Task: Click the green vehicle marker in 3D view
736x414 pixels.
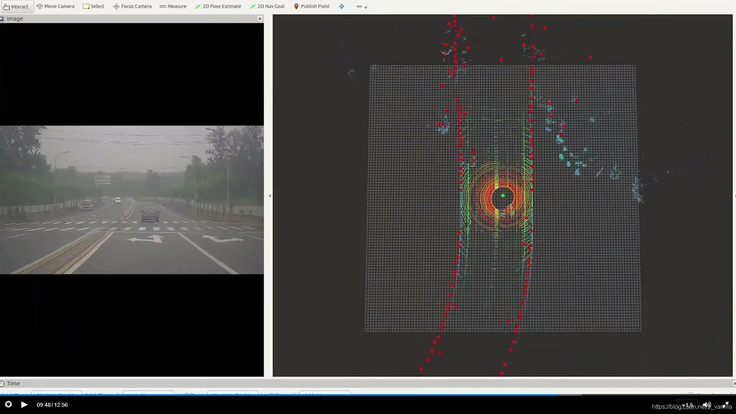Action: pyautogui.click(x=503, y=196)
